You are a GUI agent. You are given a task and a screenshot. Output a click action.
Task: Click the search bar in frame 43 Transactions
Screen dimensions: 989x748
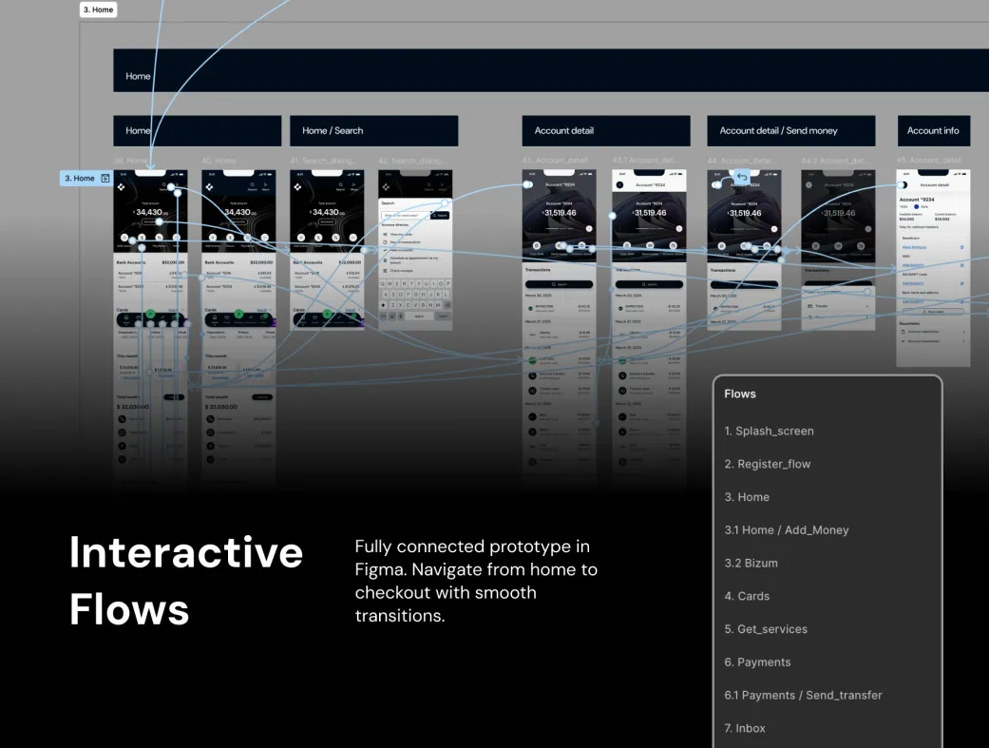[559, 284]
